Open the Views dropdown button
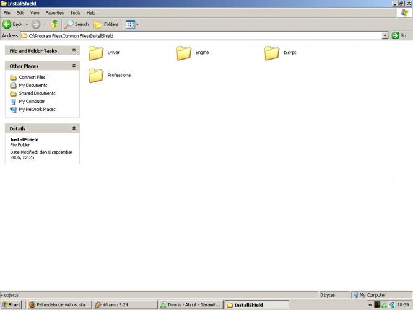 tap(132, 24)
